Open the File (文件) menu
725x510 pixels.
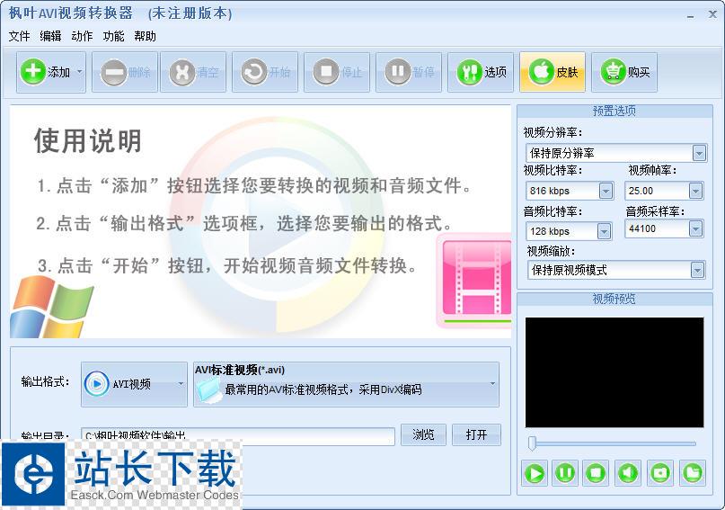(x=19, y=36)
